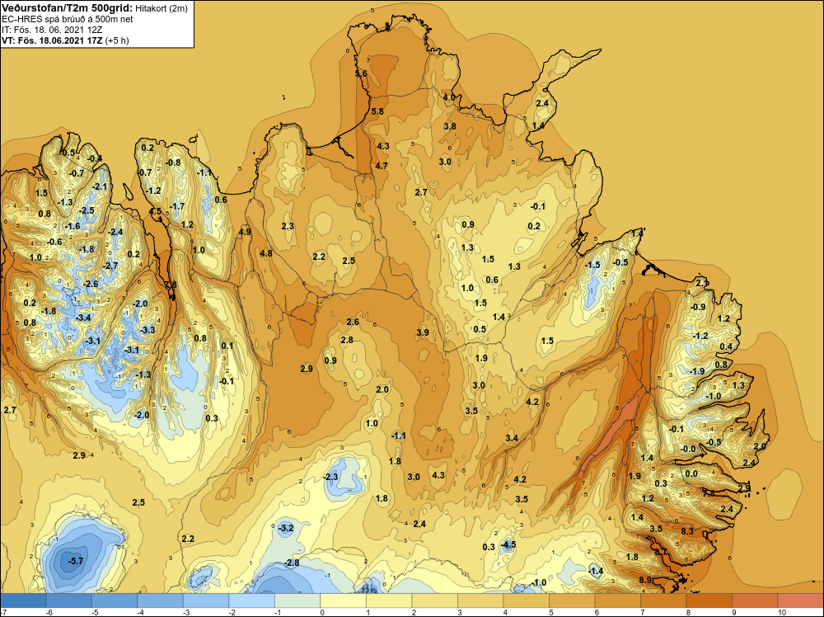824x617 pixels.
Task: Click the temperature value '4.7'
Action: click(x=382, y=166)
